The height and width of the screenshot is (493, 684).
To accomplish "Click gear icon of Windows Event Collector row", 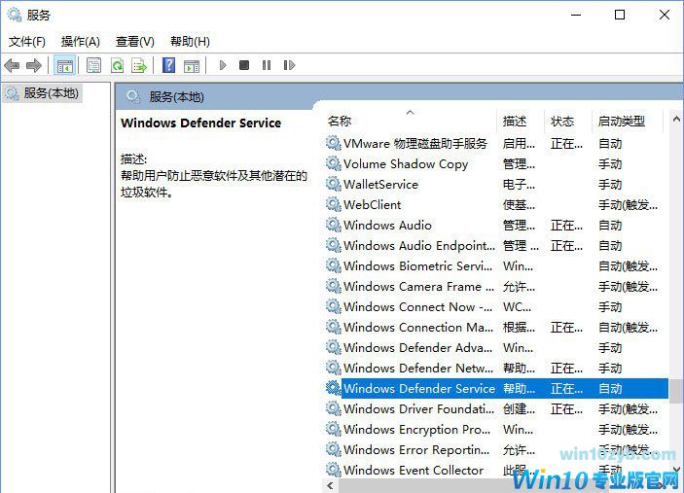I will [334, 470].
